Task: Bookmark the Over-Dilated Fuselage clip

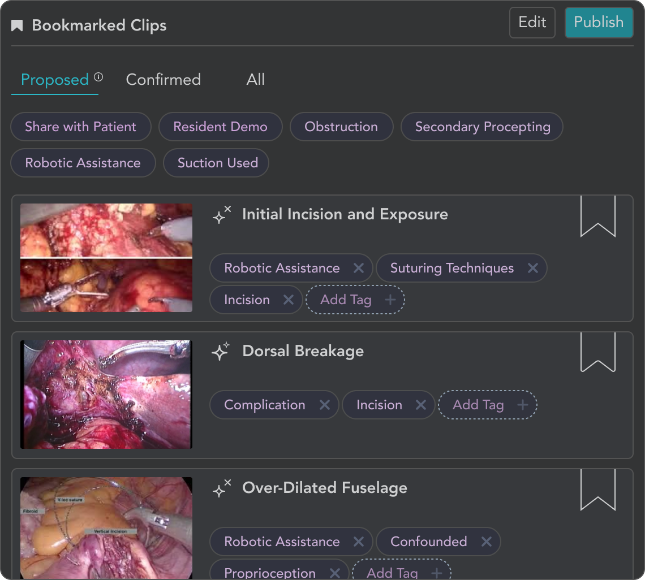Action: point(597,490)
